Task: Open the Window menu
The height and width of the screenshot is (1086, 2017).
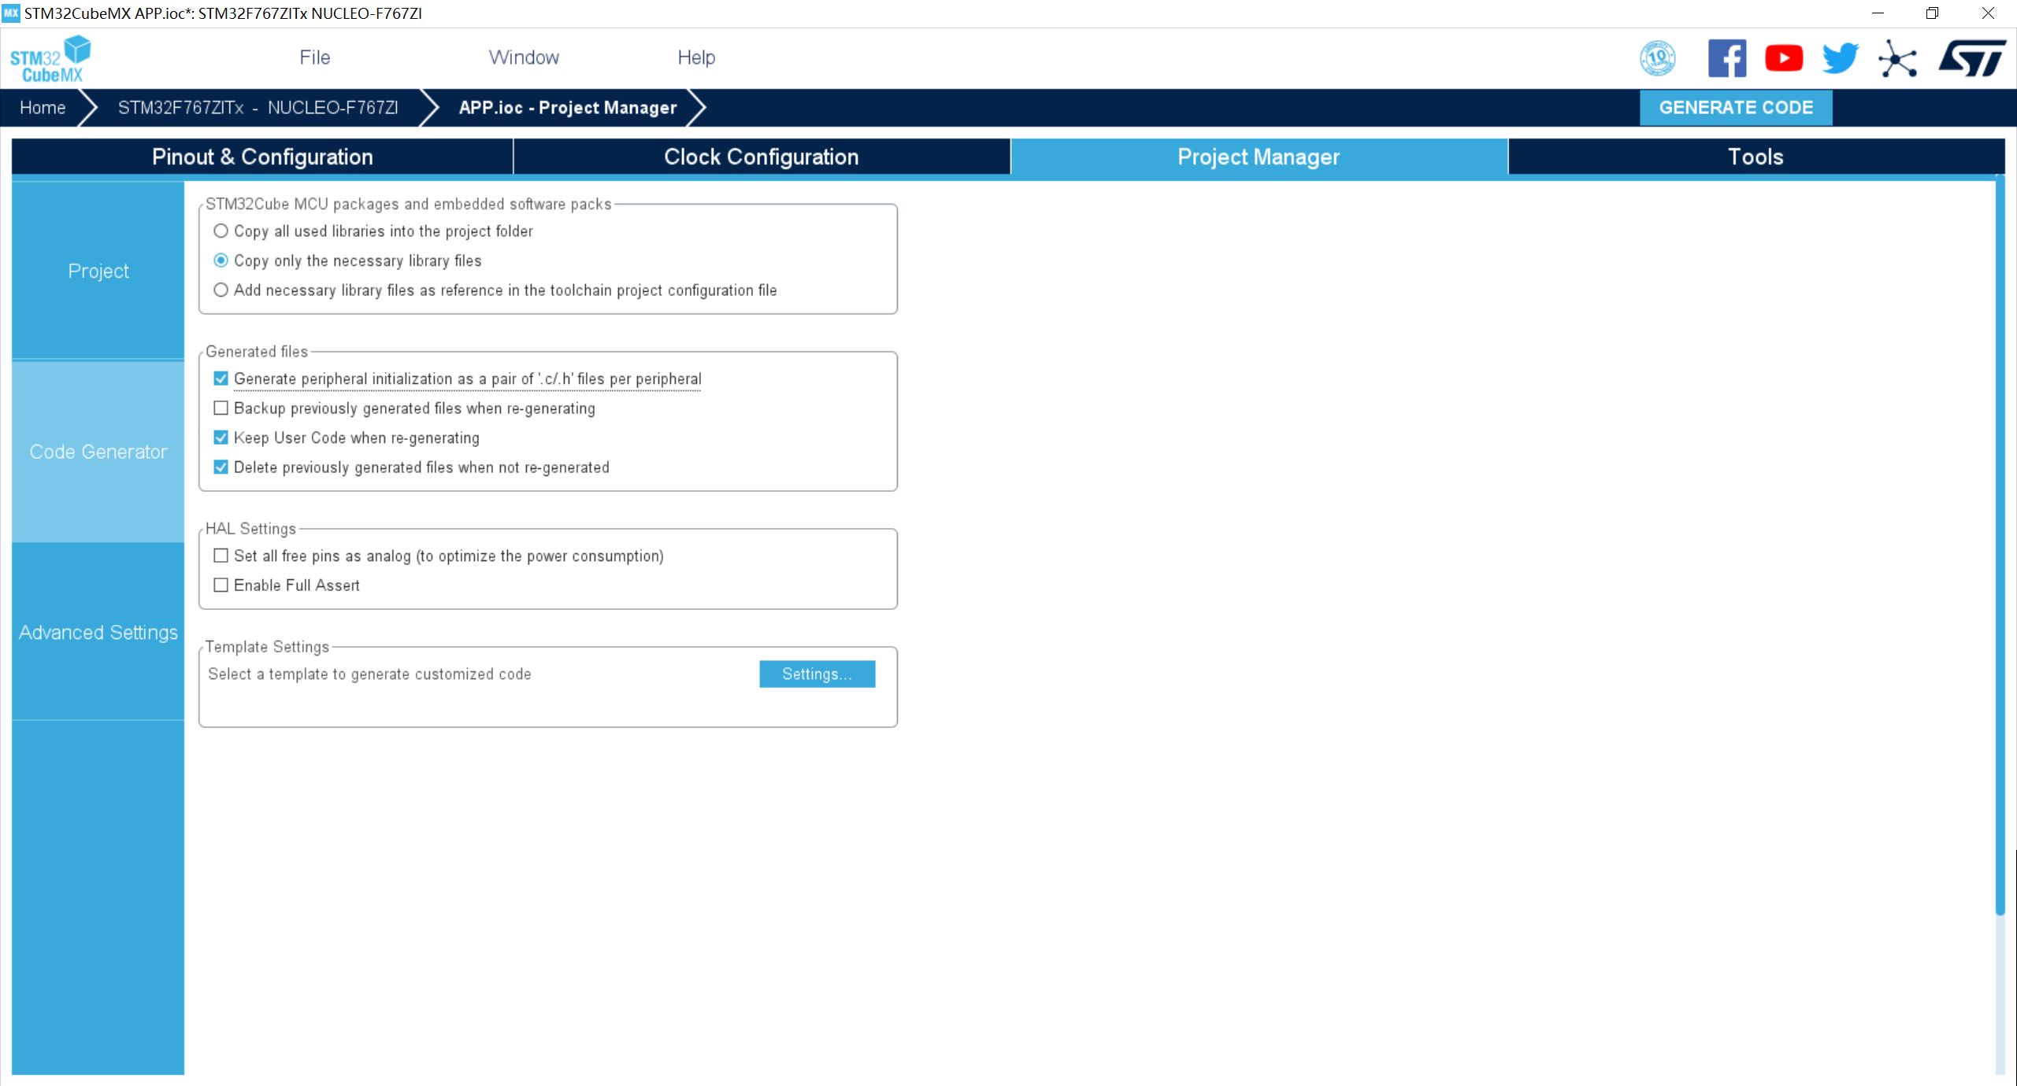Action: tap(522, 56)
